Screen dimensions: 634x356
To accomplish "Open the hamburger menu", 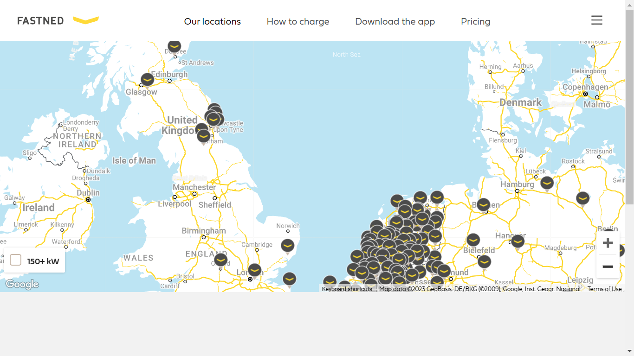I will click(597, 20).
